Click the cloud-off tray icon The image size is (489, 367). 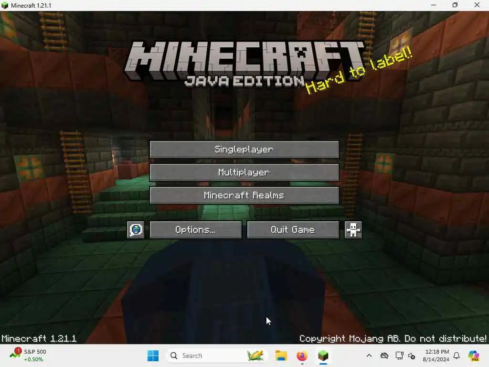click(x=384, y=356)
